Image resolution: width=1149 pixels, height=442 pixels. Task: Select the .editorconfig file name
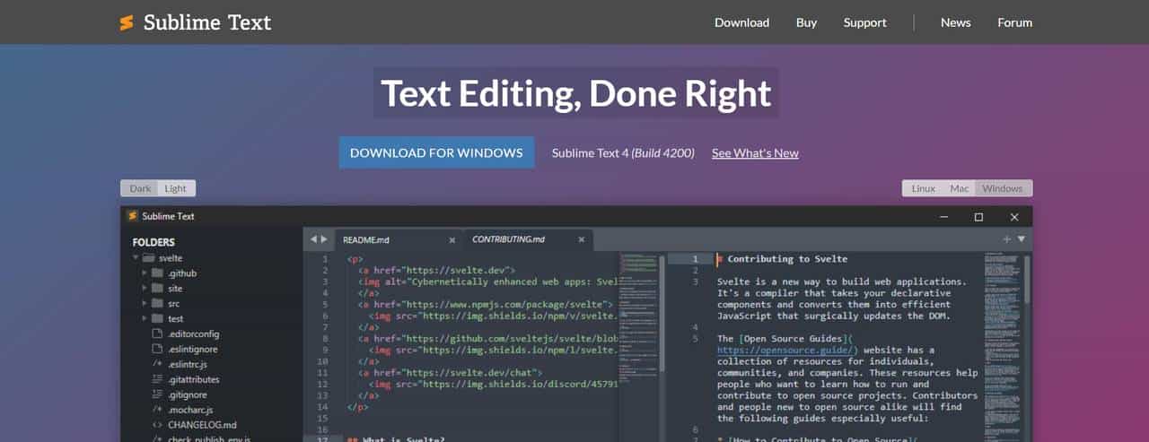pos(193,334)
